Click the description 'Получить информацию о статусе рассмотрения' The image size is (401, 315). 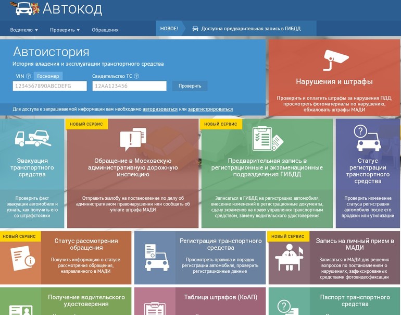pyautogui.click(x=86, y=265)
